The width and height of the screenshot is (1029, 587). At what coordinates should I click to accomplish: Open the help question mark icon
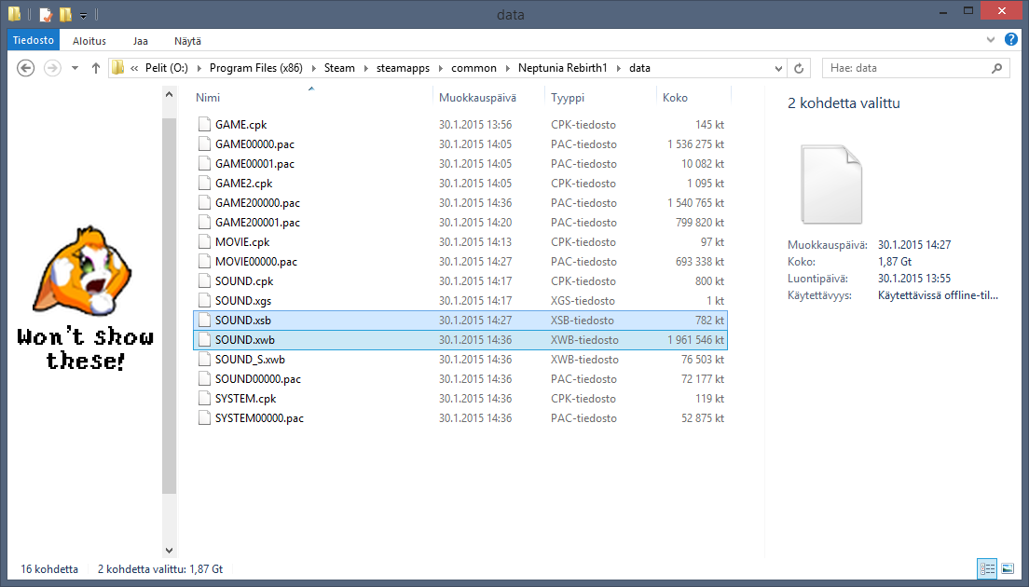pyautogui.click(x=1011, y=39)
